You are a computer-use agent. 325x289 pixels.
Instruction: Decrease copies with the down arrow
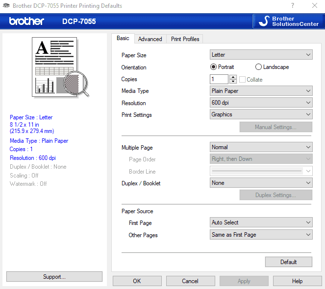click(233, 82)
